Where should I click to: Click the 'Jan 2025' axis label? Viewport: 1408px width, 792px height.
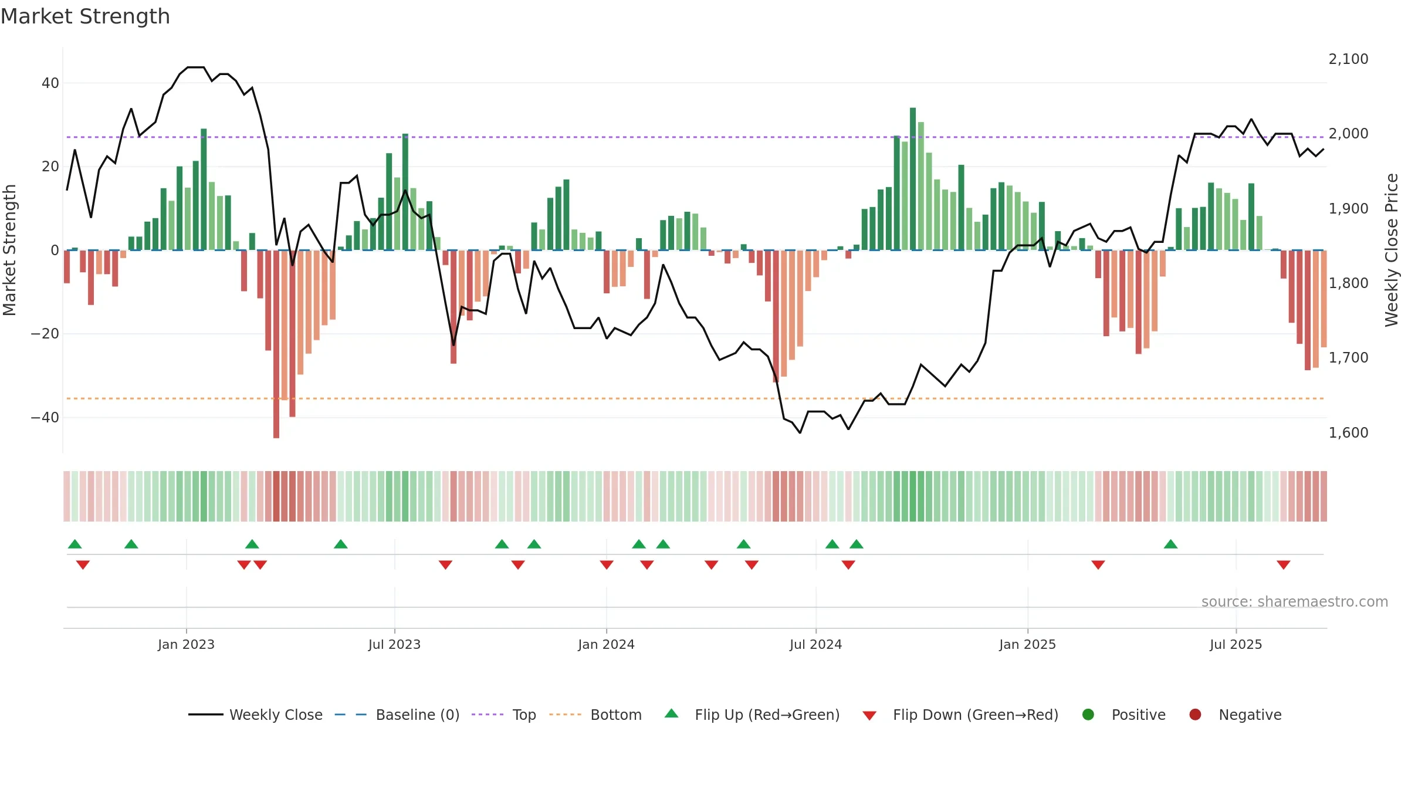pyautogui.click(x=1027, y=644)
